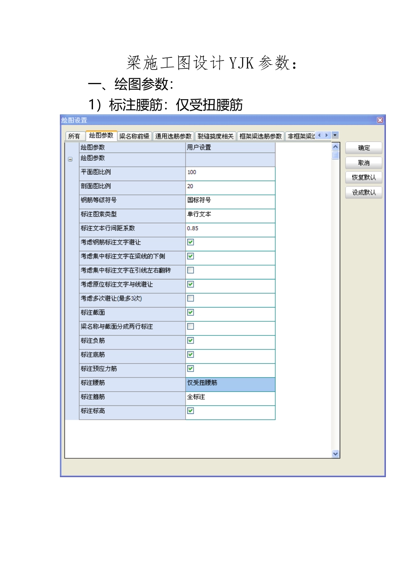Toggle the 标注标高 checkbox

click(191, 411)
